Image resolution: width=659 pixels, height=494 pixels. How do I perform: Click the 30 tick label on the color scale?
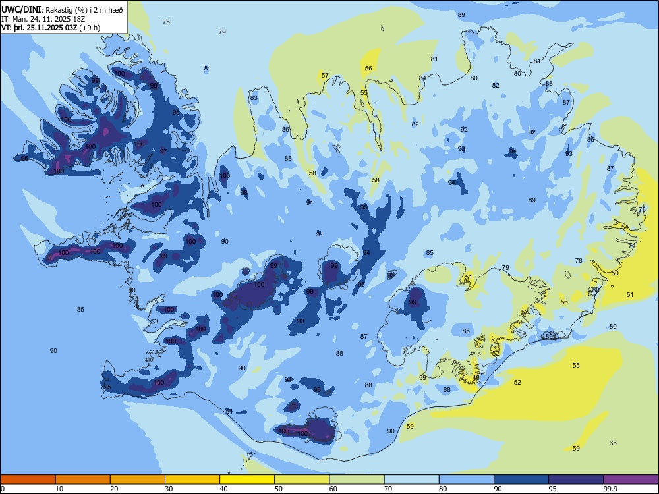click(x=169, y=489)
